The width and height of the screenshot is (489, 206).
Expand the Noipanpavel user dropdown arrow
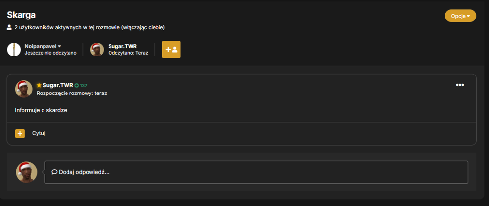pos(59,46)
